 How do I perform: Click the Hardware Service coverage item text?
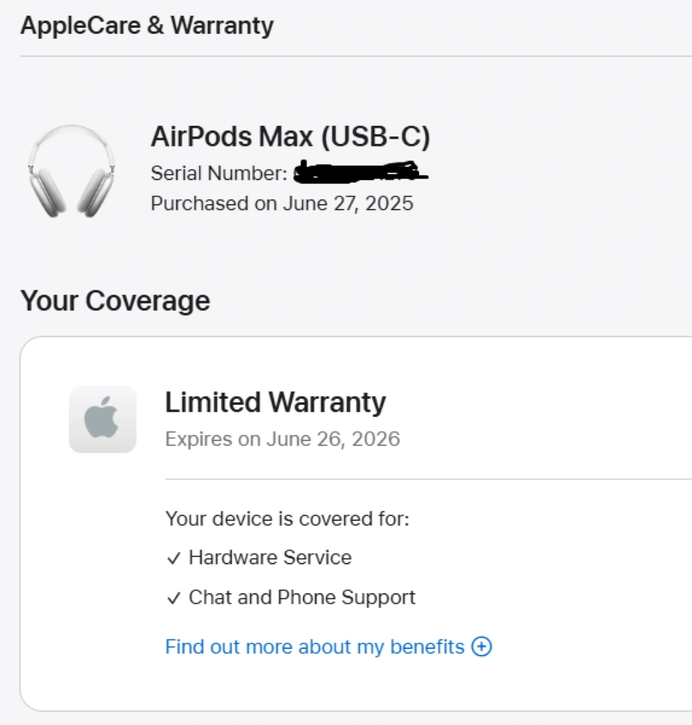point(270,557)
